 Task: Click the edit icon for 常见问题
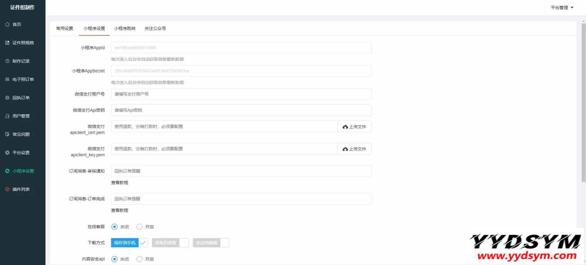pyautogui.click(x=7, y=134)
